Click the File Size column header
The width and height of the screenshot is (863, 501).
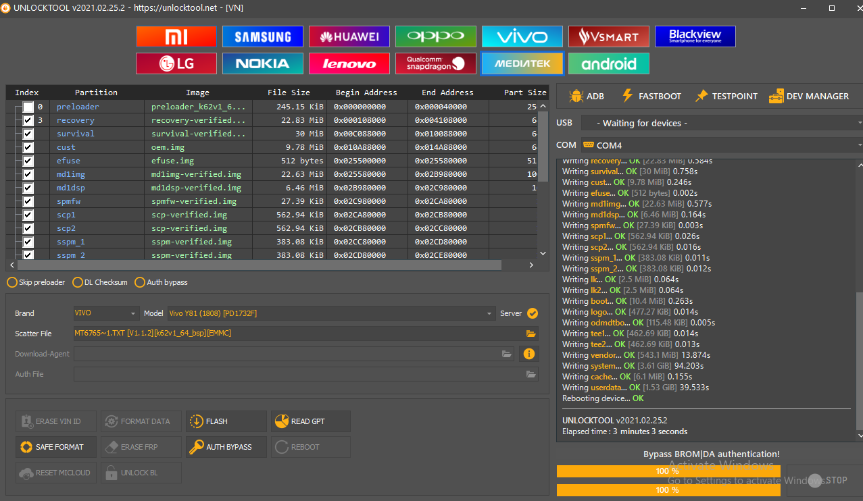[289, 93]
